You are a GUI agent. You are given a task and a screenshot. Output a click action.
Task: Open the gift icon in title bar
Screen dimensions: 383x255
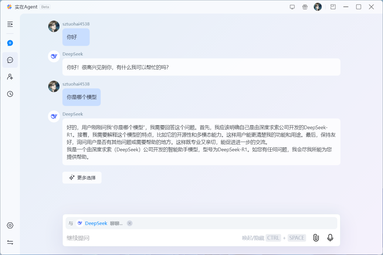305,7
